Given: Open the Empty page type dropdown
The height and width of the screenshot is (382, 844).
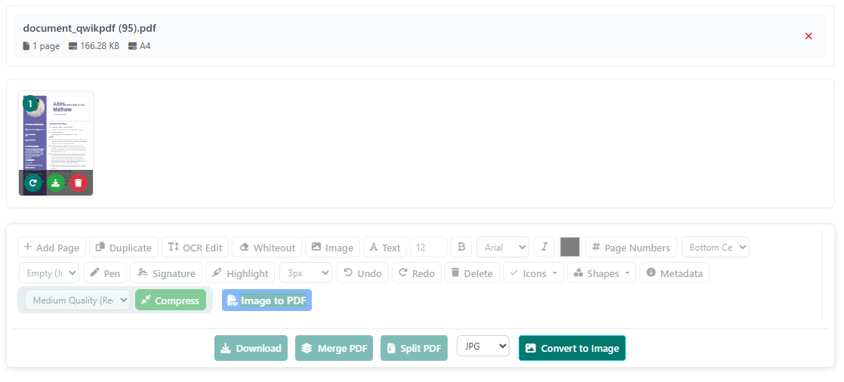Looking at the screenshot, I should tap(49, 273).
